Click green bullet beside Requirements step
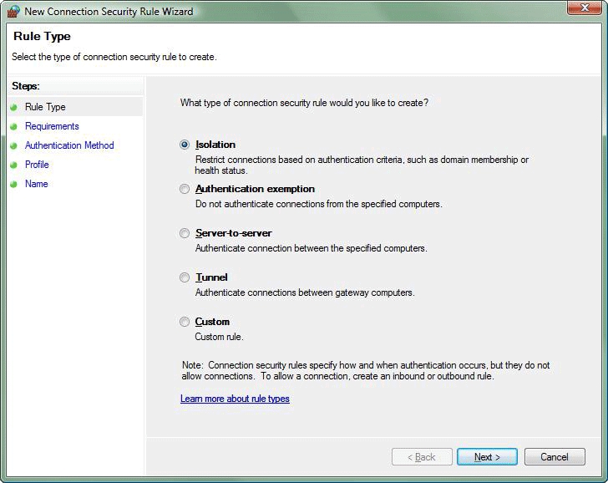The width and height of the screenshot is (608, 483). (14, 126)
